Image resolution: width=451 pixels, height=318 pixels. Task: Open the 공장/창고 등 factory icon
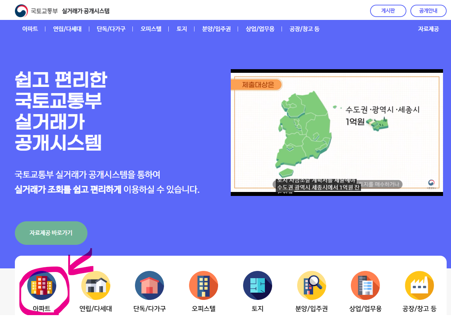(419, 285)
